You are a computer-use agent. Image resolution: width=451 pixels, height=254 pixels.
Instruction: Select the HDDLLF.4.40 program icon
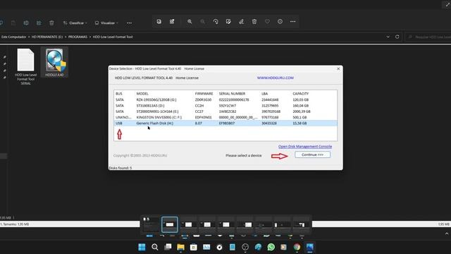[x=54, y=62]
